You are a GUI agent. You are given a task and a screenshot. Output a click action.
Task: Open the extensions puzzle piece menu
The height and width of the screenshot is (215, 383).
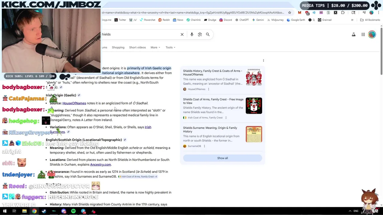pos(343,13)
